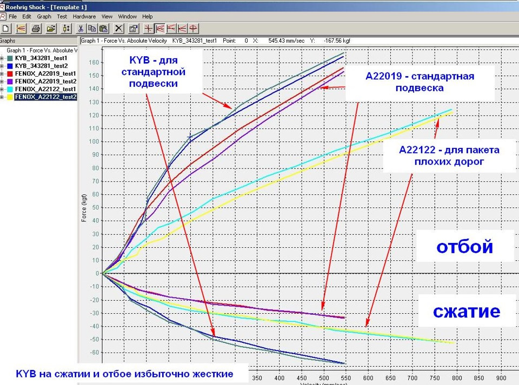
Task: Expand the FENOX_A22019_test1 tree node
Action: click(x=2, y=73)
